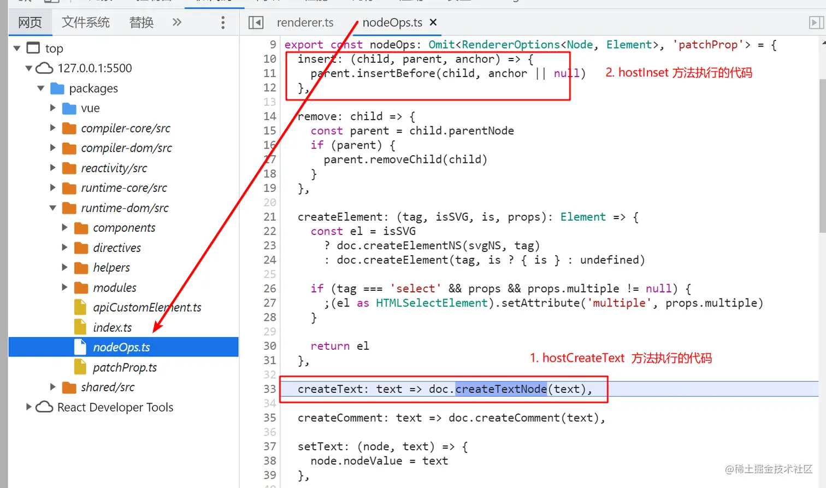
Task: Click the modules folder icon
Action: [81, 287]
